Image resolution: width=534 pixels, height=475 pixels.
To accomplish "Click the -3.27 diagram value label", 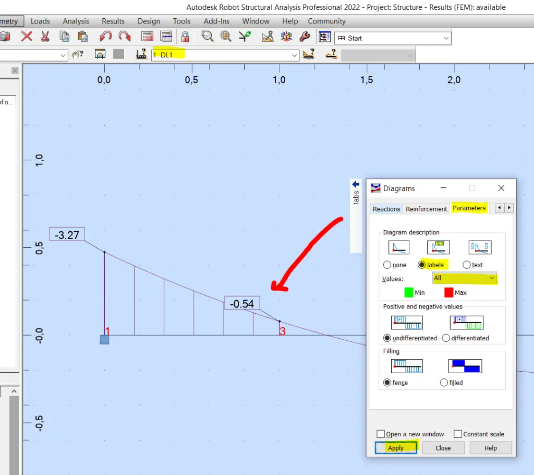I will click(67, 234).
